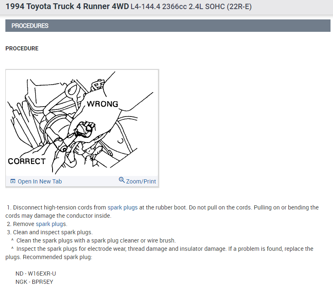This screenshot has height=295, width=333.
Task: Click the Zoom/Print magnifier icon
Action: tap(122, 180)
